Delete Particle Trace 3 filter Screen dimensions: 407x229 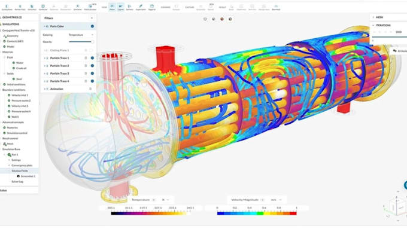pyautogui.click(x=86, y=74)
